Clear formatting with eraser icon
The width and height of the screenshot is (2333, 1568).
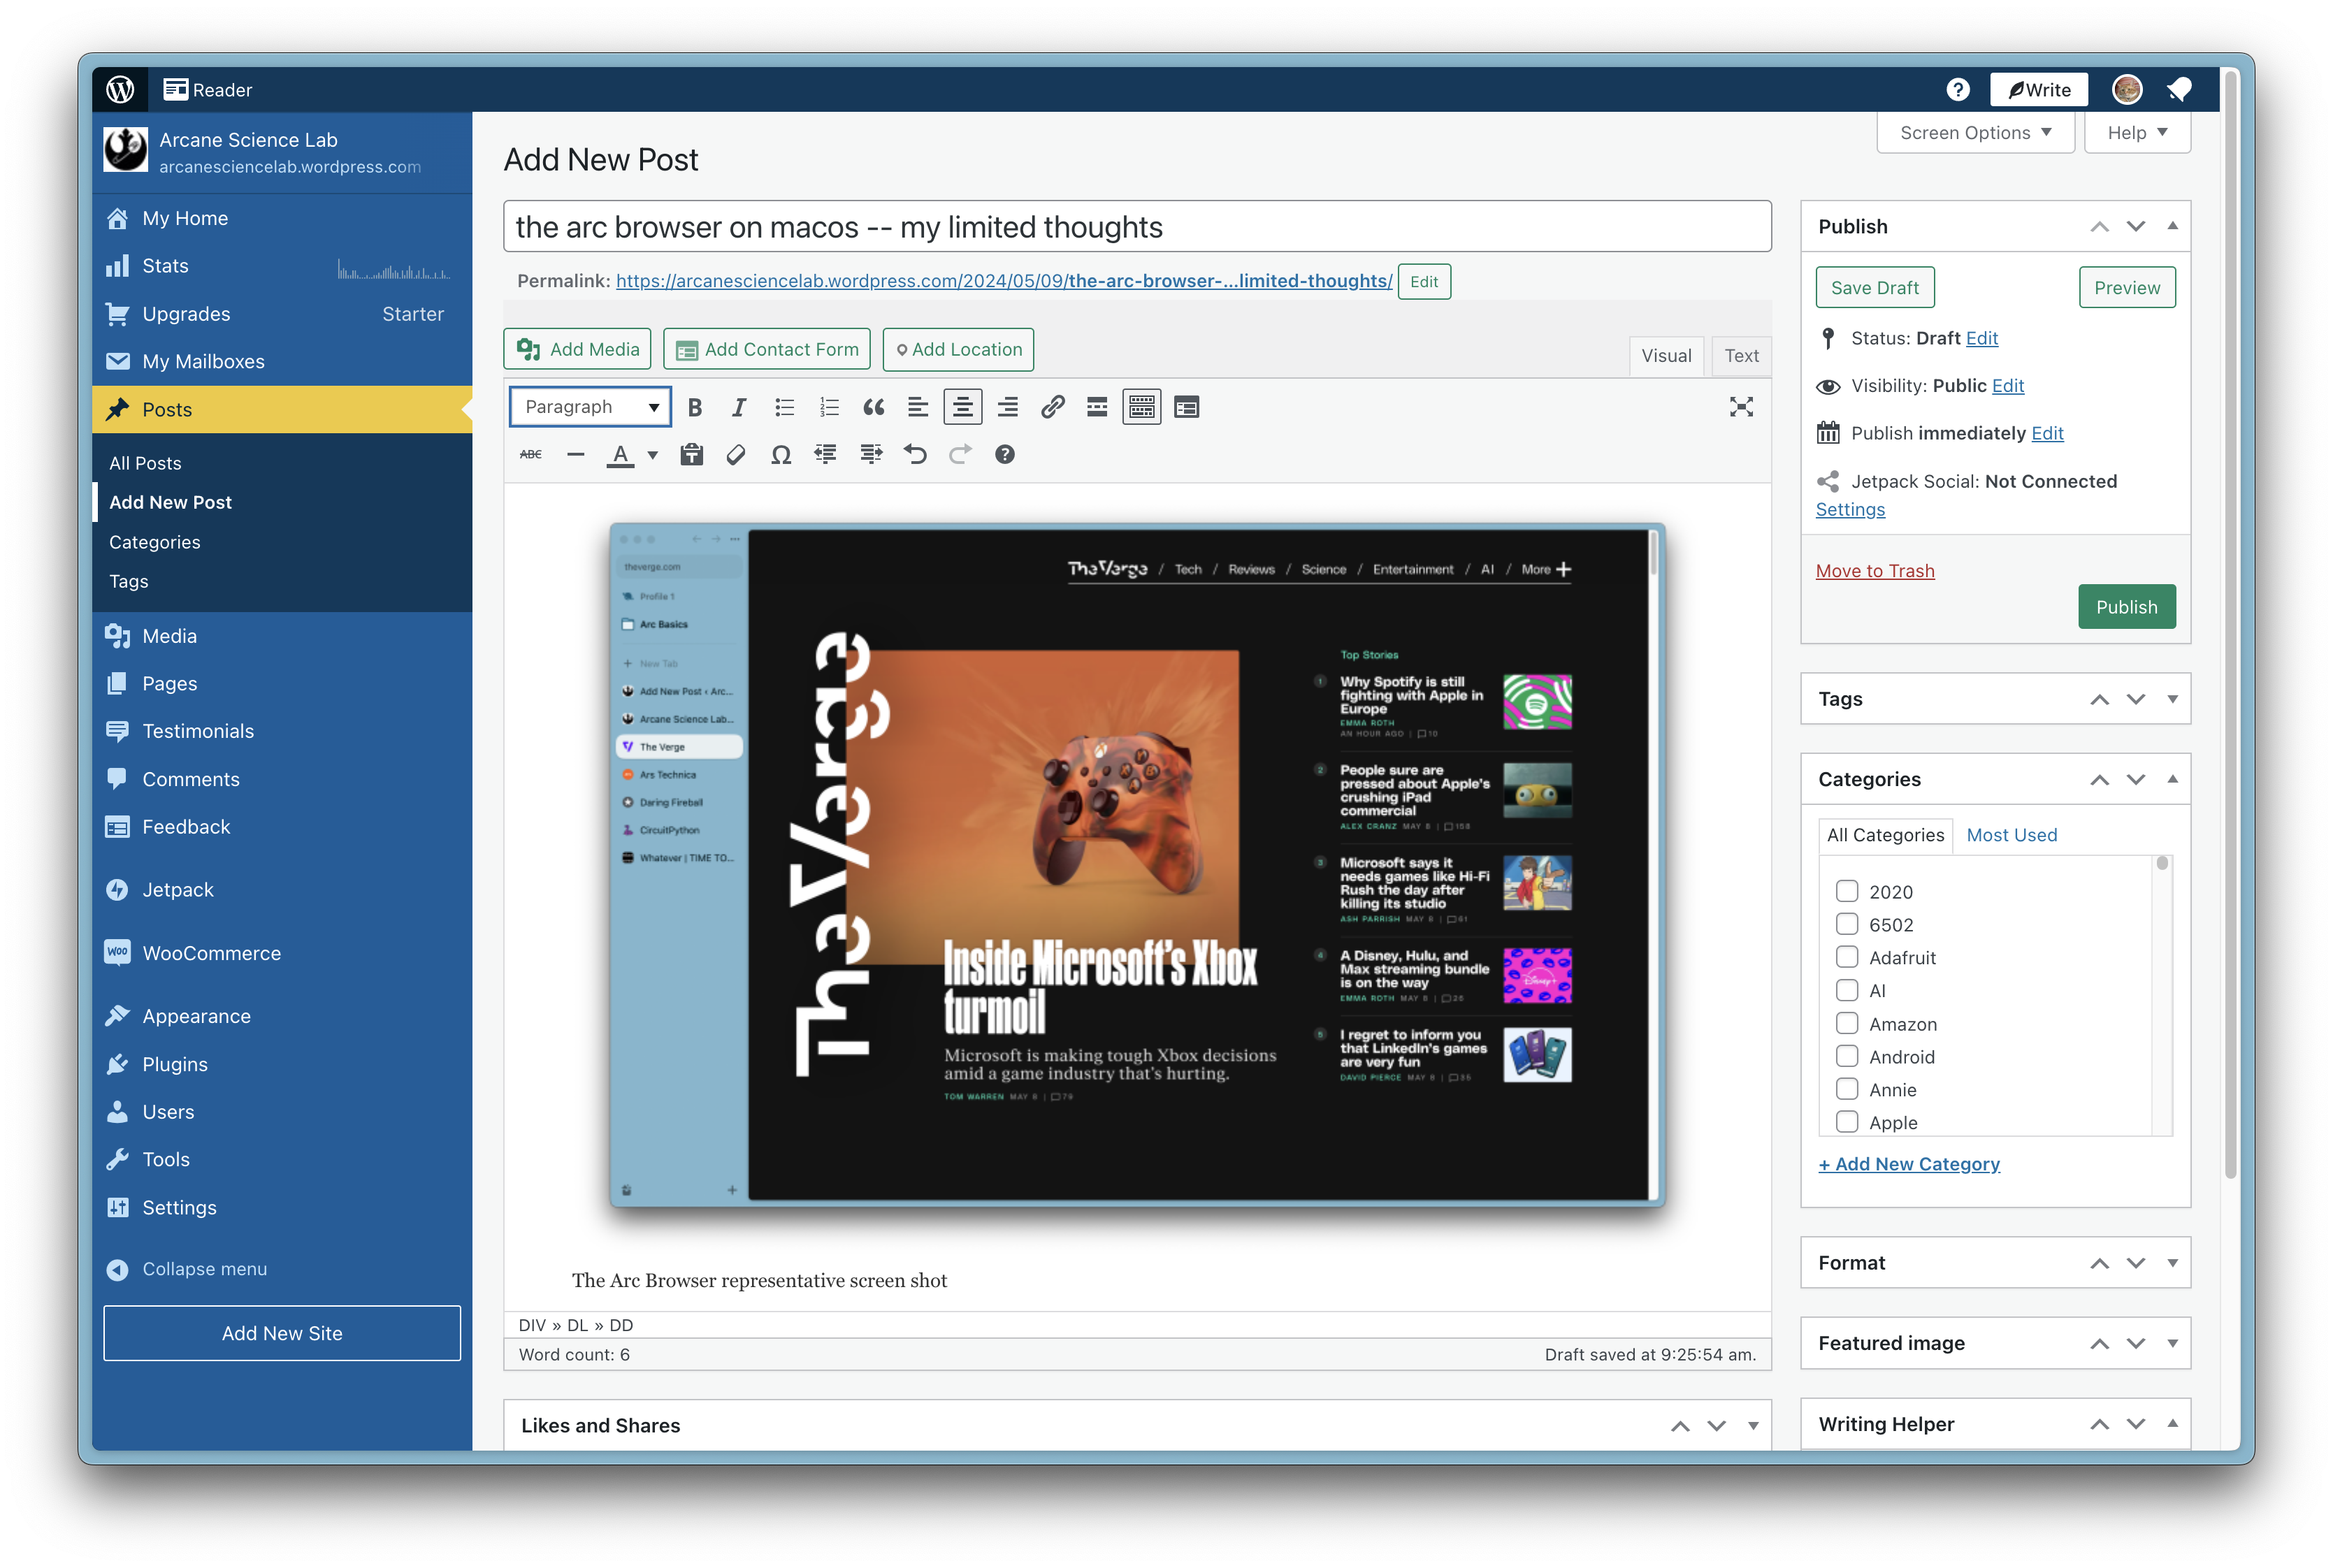tap(737, 455)
